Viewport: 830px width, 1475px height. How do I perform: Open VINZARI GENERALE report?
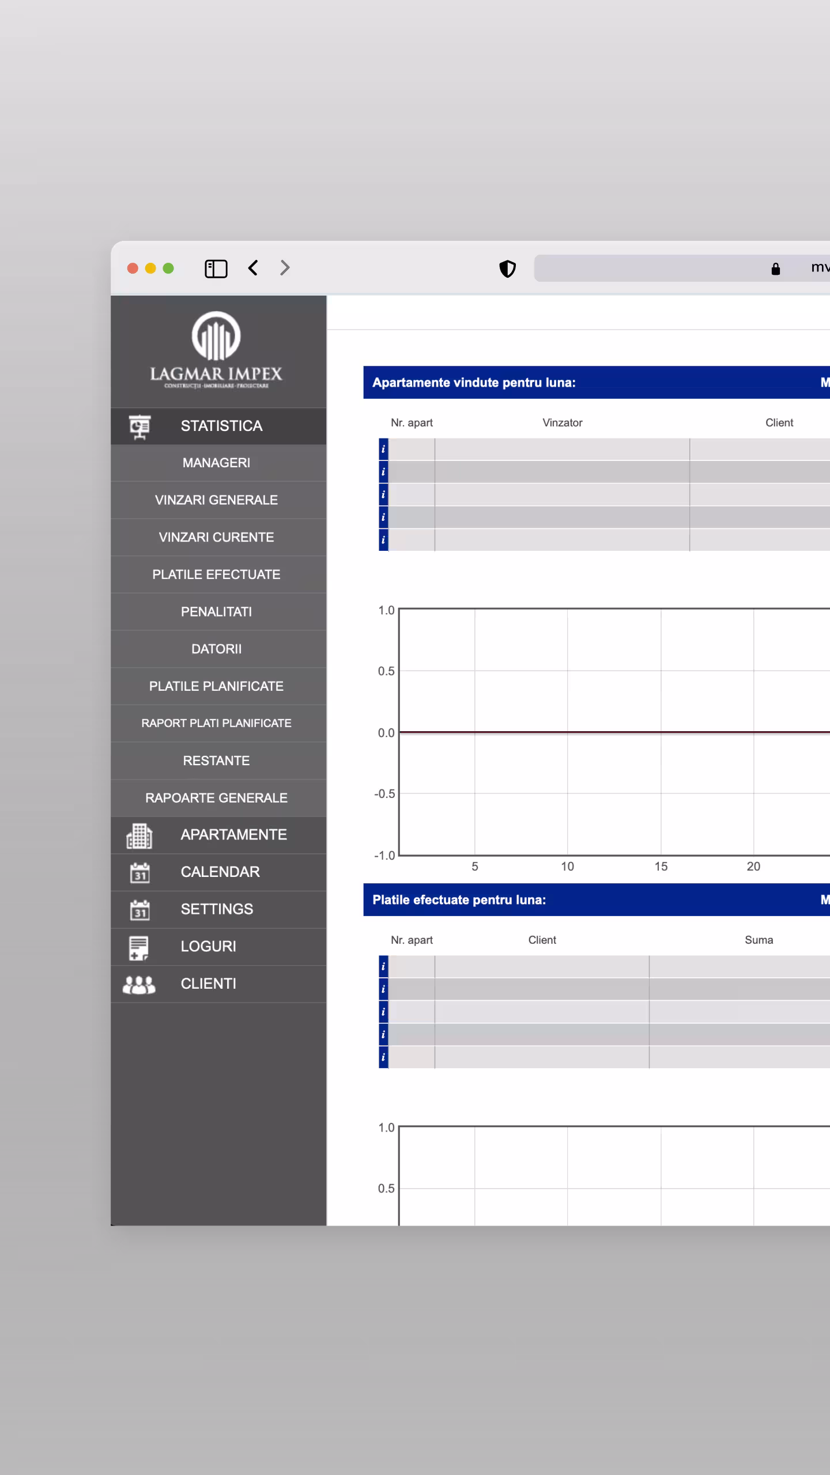[x=218, y=500]
